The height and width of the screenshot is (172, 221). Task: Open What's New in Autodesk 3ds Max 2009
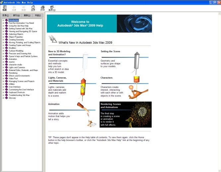click(85, 43)
